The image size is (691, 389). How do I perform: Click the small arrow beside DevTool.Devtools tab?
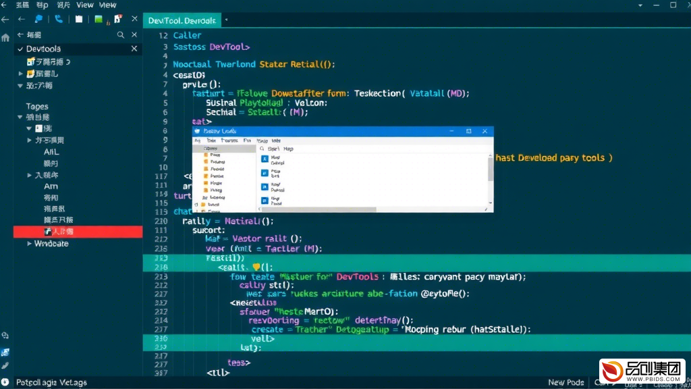pyautogui.click(x=226, y=20)
